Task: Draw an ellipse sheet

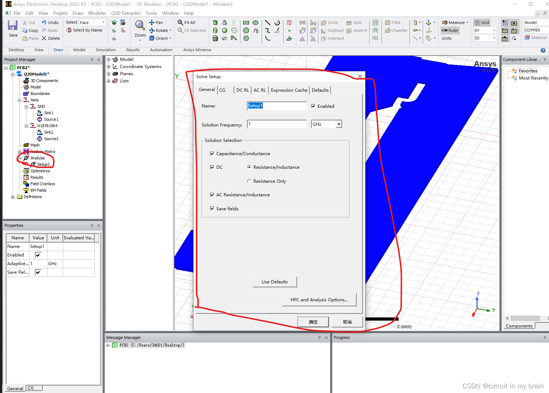Action: pyautogui.click(x=255, y=23)
